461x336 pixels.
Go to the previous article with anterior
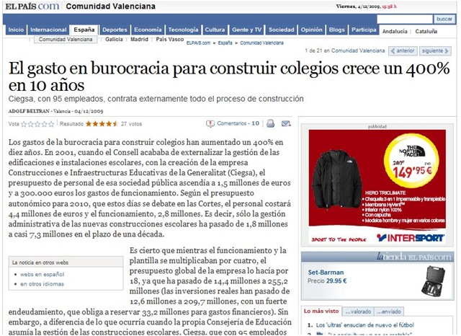[x=403, y=51]
